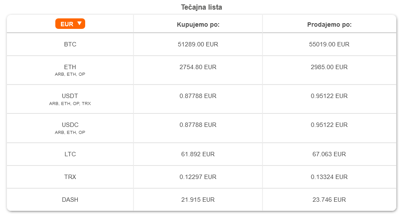Viewport: 403px width, 214px height.
Task: Click BTC buy price 51289.00 EUR
Action: click(198, 44)
